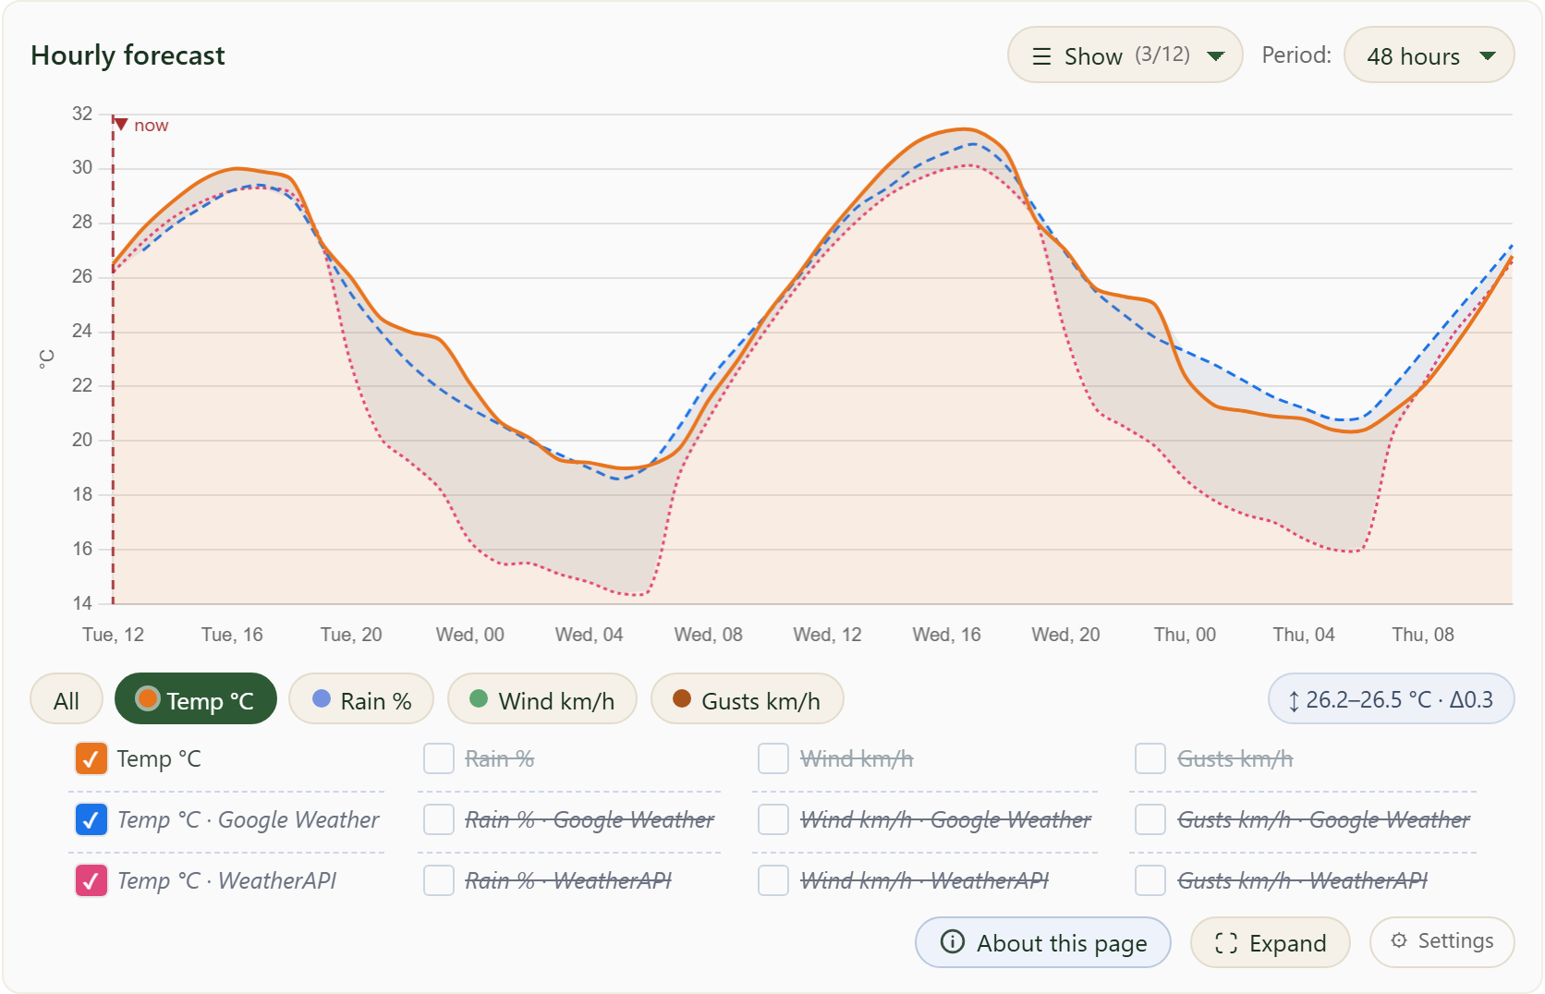1545x994 pixels.
Task: Click the Expand button
Action: [1271, 942]
